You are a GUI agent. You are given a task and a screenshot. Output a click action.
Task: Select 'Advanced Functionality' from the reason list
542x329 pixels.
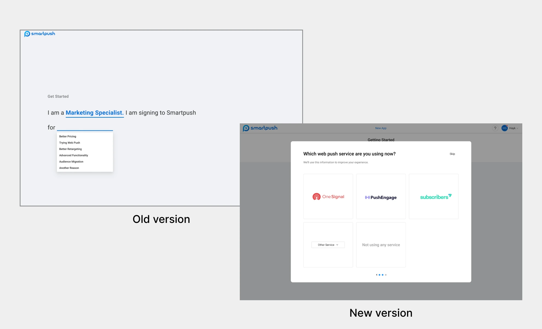(73, 155)
